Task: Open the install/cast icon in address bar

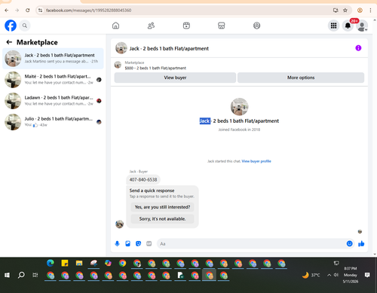Action: (x=336, y=11)
